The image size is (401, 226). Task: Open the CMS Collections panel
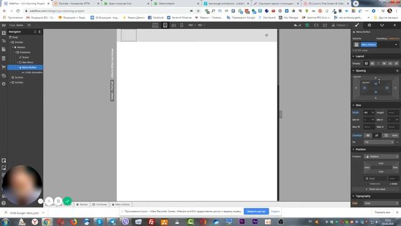(4, 58)
